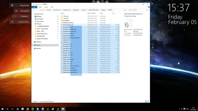Click the Previous folder icon in the file list

click(x=62, y=16)
